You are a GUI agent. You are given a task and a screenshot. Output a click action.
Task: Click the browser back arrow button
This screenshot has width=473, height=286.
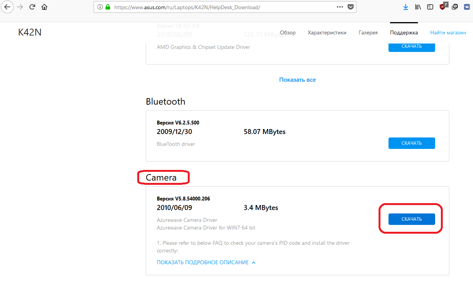pyautogui.click(x=8, y=7)
